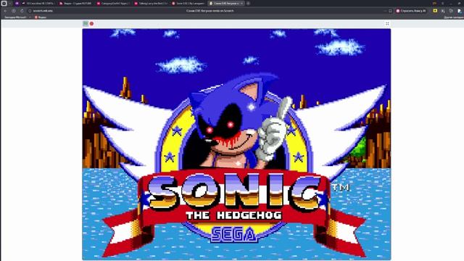Close the active Sonic EXE Scratch tab

coord(241,3)
